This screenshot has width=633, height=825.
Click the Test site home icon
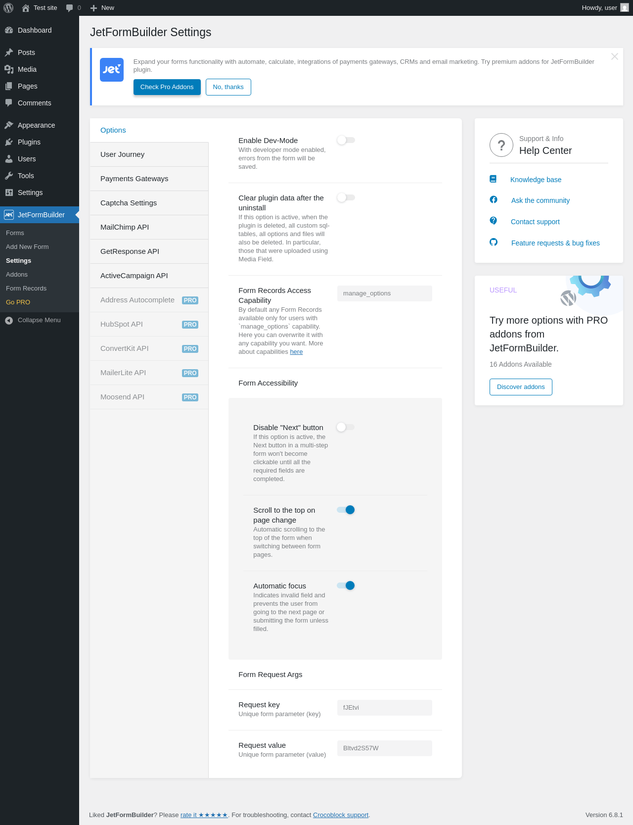(x=26, y=8)
